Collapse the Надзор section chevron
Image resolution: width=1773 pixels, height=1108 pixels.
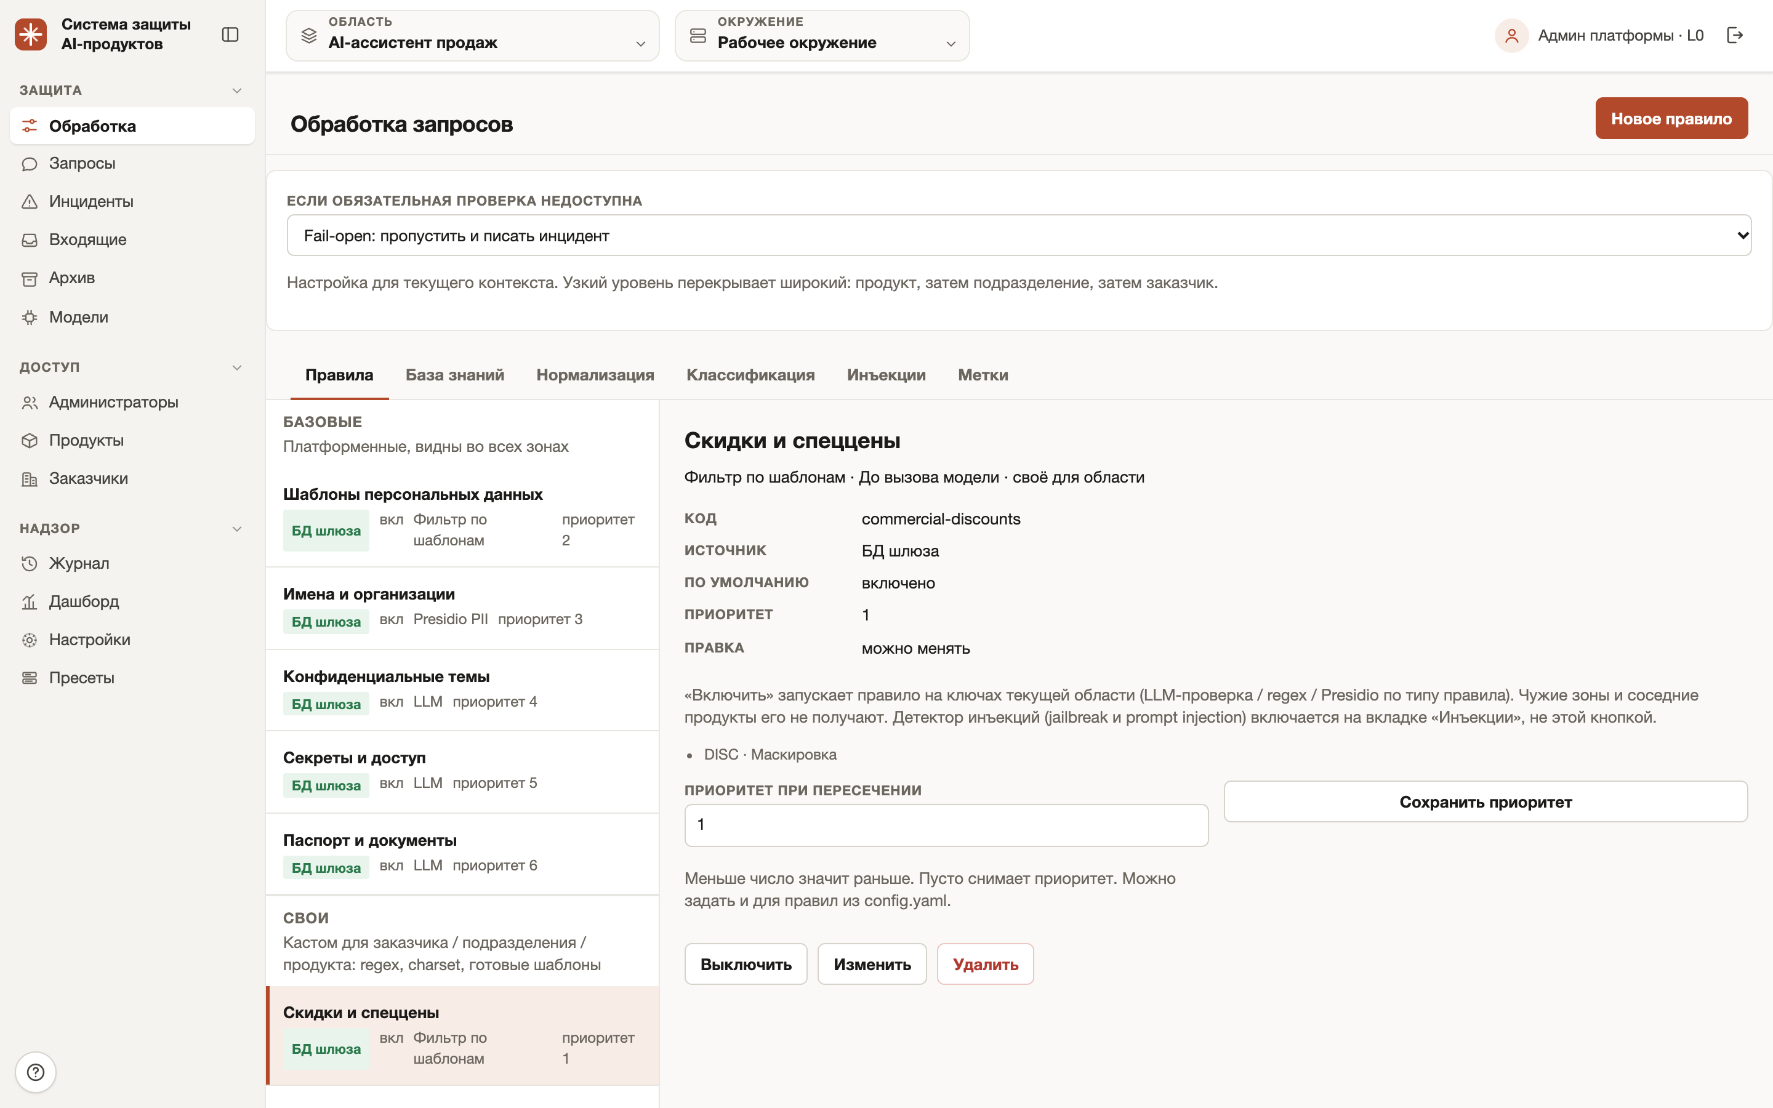[x=236, y=528]
